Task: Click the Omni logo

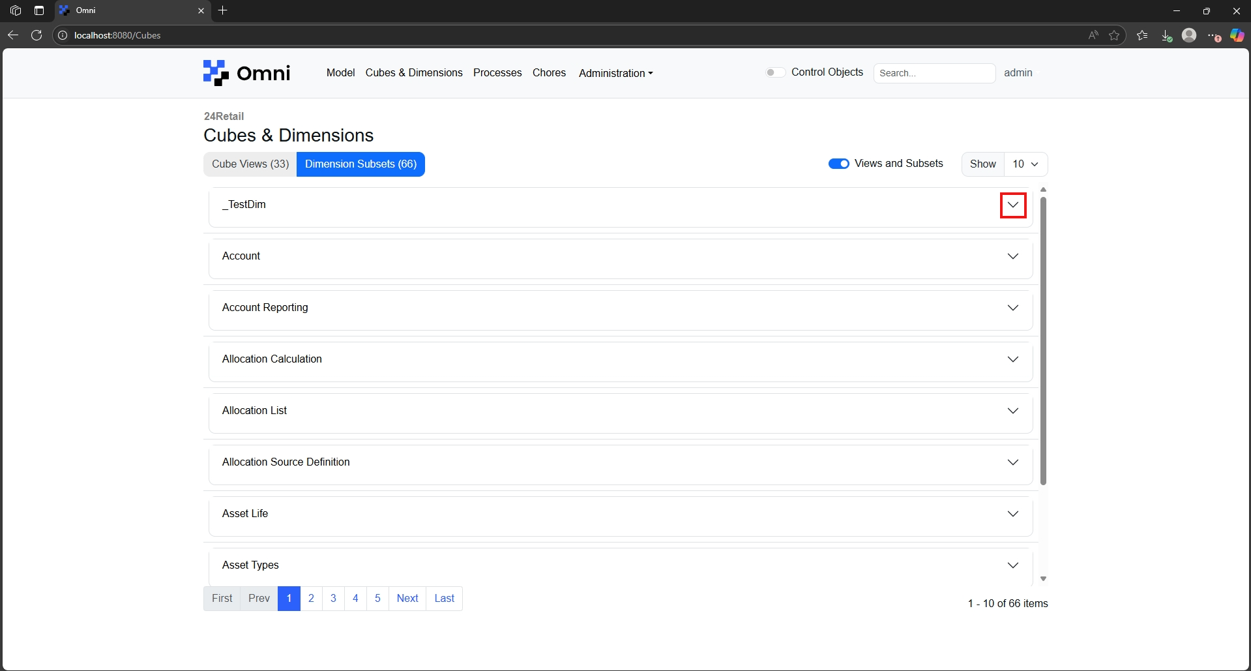Action: point(246,73)
